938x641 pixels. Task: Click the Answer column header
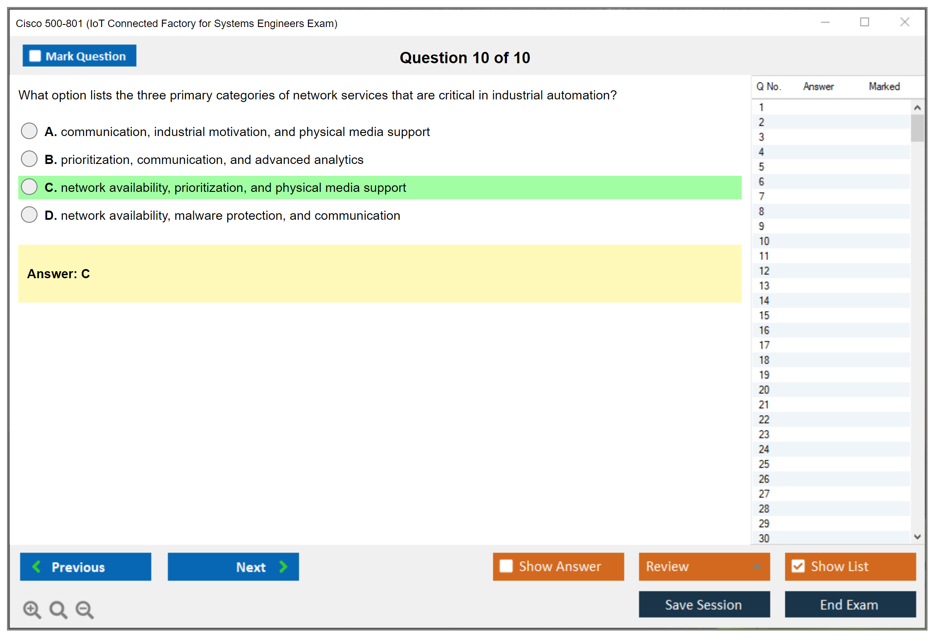(818, 86)
